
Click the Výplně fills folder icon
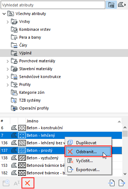(x=14, y=53)
